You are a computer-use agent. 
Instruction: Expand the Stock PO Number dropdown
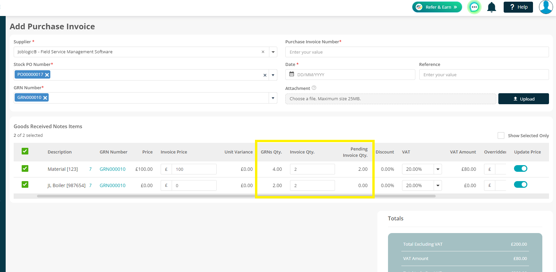click(x=273, y=75)
